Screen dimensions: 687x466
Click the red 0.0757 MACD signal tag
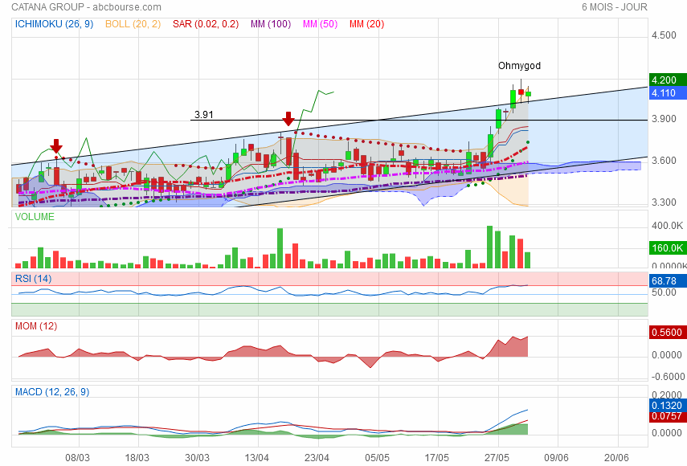click(x=667, y=416)
